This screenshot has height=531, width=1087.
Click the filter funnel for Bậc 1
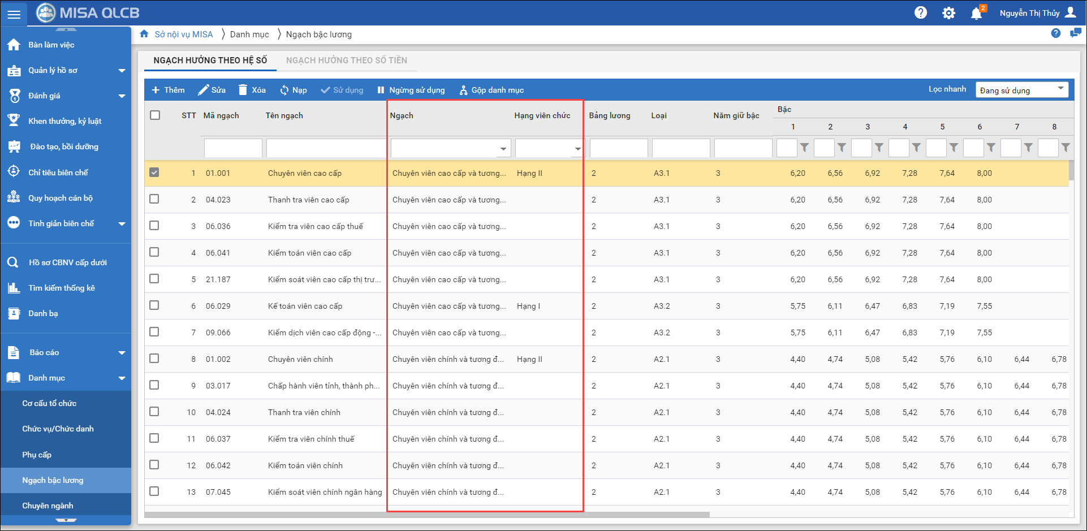[804, 148]
